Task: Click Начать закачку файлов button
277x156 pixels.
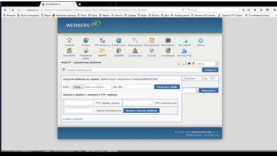Action: 142,111
